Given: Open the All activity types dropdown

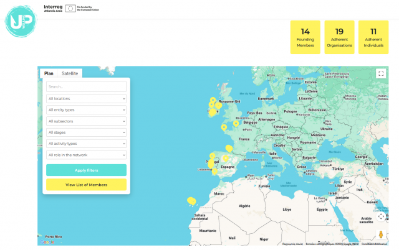Looking at the screenshot, I should 86,143.
